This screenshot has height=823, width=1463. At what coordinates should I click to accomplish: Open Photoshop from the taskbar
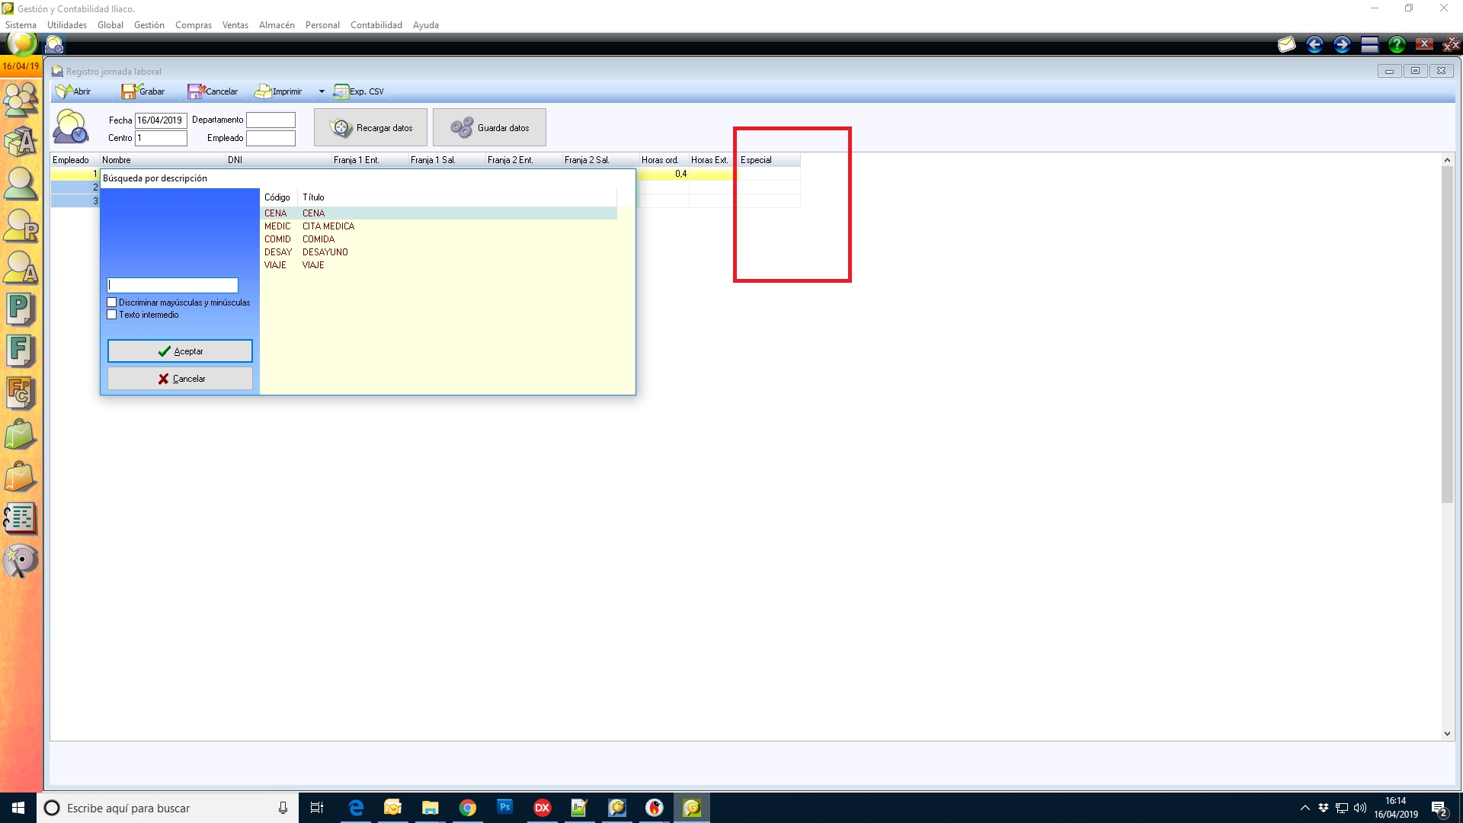505,808
